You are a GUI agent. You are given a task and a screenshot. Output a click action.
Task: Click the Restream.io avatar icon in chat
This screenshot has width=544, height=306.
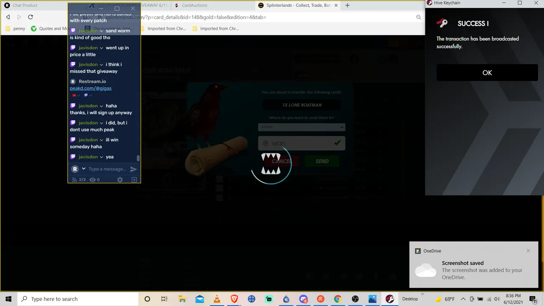[73, 81]
